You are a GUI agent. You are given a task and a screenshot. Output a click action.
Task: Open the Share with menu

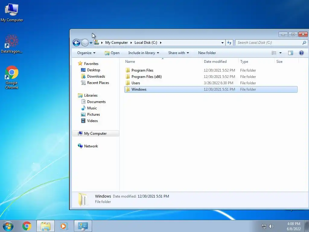pyautogui.click(x=179, y=53)
